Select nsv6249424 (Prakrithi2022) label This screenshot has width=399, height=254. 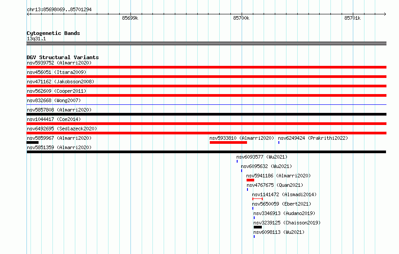pyautogui.click(x=313, y=138)
